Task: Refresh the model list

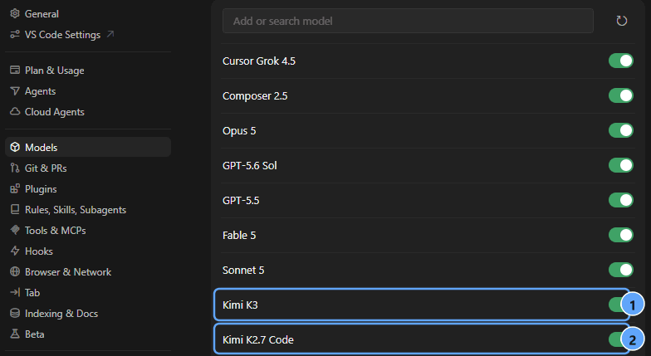Action: point(621,21)
